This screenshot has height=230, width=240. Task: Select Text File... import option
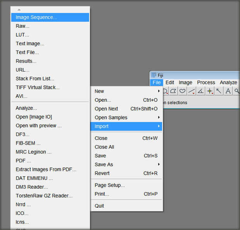50,53
